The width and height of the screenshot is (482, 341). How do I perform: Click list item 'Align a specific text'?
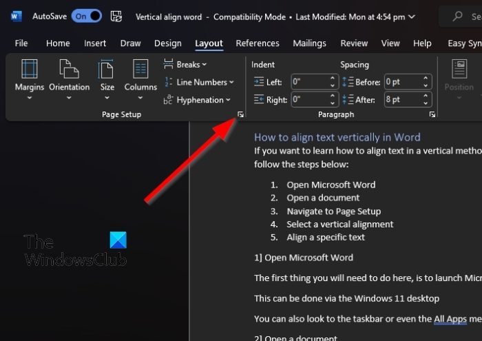coord(326,238)
